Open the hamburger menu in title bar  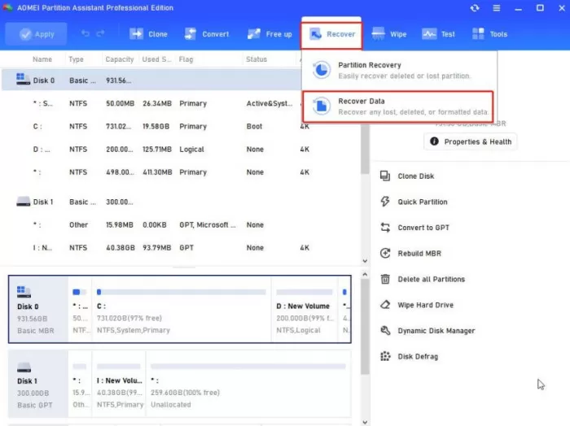point(496,7)
